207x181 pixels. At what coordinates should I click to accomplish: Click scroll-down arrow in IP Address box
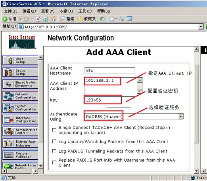click(x=140, y=91)
